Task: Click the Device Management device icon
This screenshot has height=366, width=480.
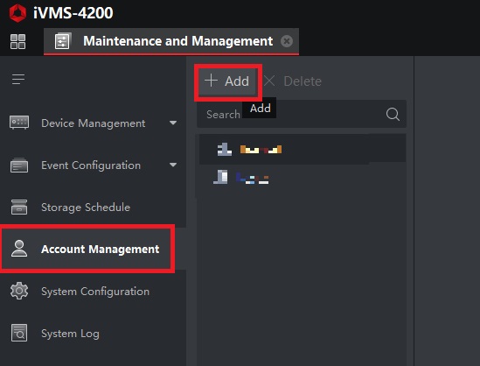Action: [19, 123]
